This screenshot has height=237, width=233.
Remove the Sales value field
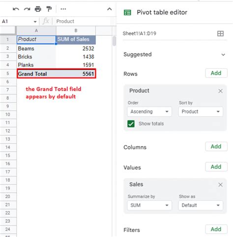220,185
